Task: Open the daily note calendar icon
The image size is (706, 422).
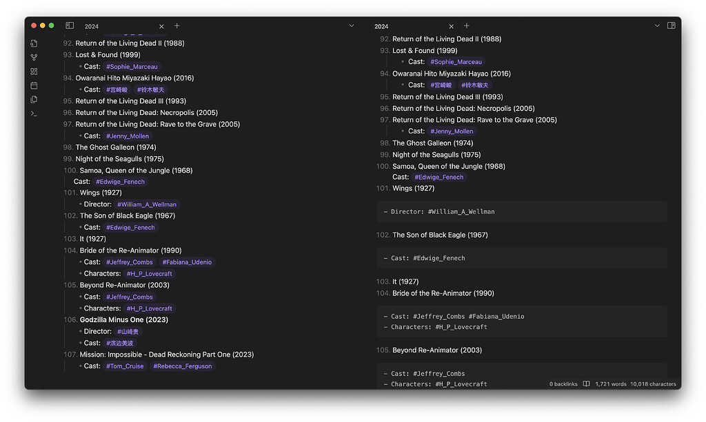Action: point(34,85)
